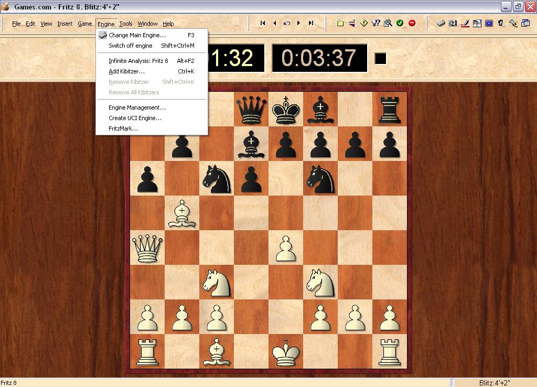Select the white king on the board
Viewport: 537px width, 387px height.
pyautogui.click(x=286, y=352)
